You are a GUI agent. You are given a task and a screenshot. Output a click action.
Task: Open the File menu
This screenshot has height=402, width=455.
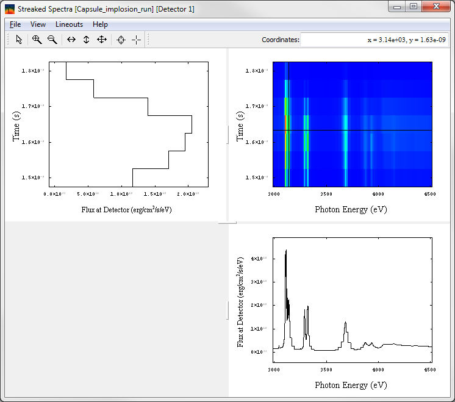15,24
